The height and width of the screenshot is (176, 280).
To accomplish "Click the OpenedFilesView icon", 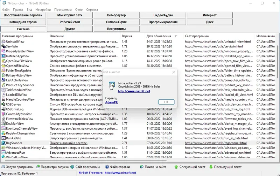I will tap(3, 66).
